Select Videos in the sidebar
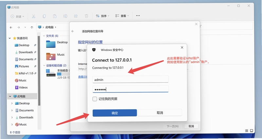Screen dimensions: 262x139 tap(21, 88)
